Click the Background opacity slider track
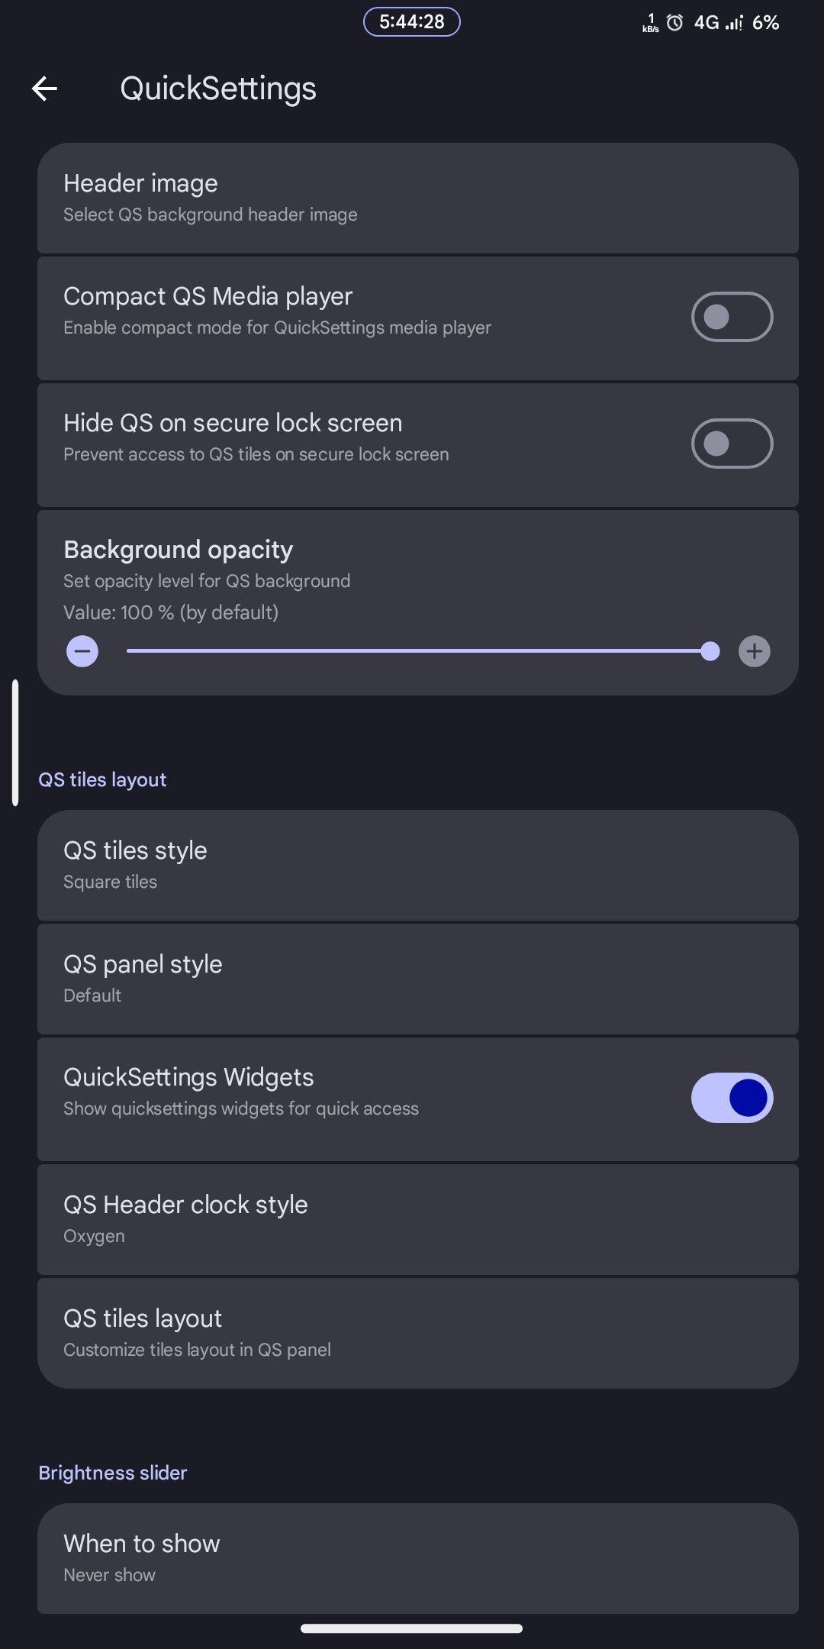 (x=418, y=651)
